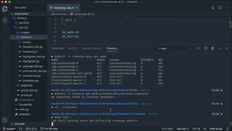Click the bootstrap-db.sh breadcrumb
Screen dimensions: 232x131
tap(84, 14)
